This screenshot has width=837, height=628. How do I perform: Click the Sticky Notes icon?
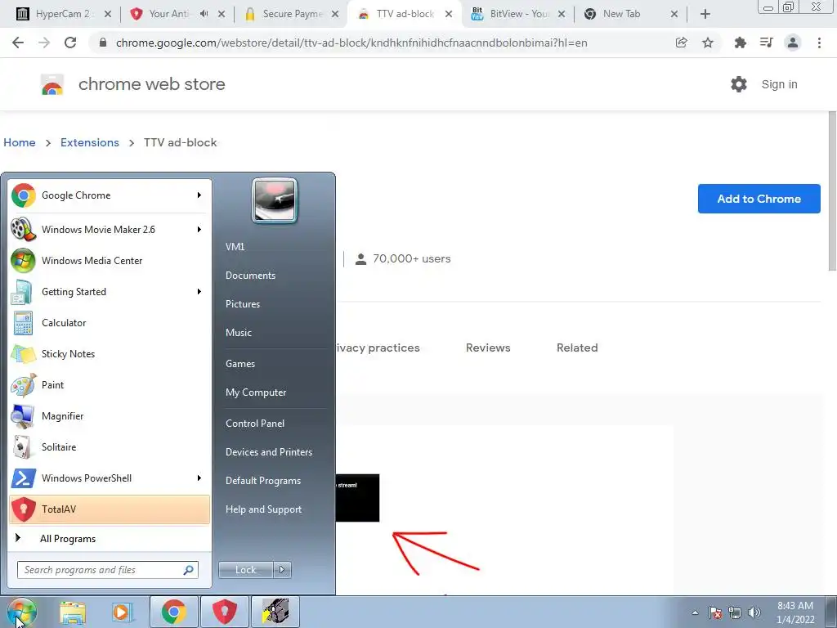23,354
